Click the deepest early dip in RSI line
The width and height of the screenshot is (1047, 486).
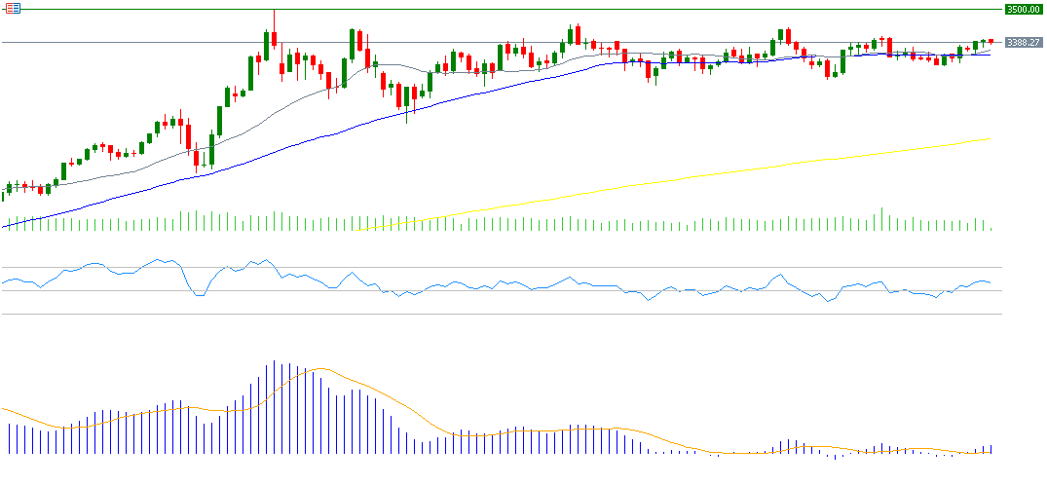pyautogui.click(x=199, y=294)
